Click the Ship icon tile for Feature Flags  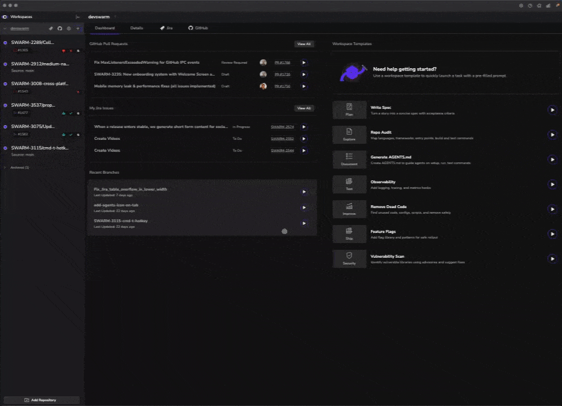point(349,234)
